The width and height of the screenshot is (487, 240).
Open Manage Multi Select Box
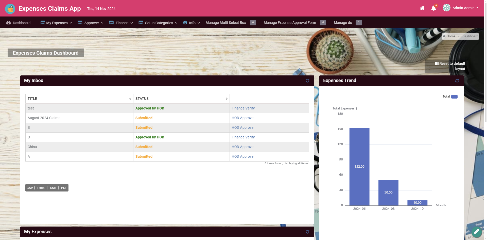point(226,23)
